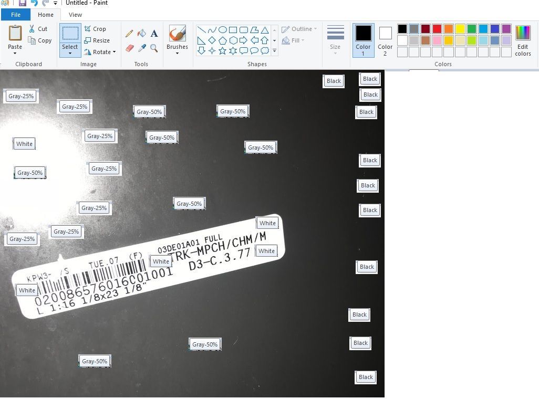Select the Magnifier tool
The width and height of the screenshot is (539, 399).
[x=154, y=48]
